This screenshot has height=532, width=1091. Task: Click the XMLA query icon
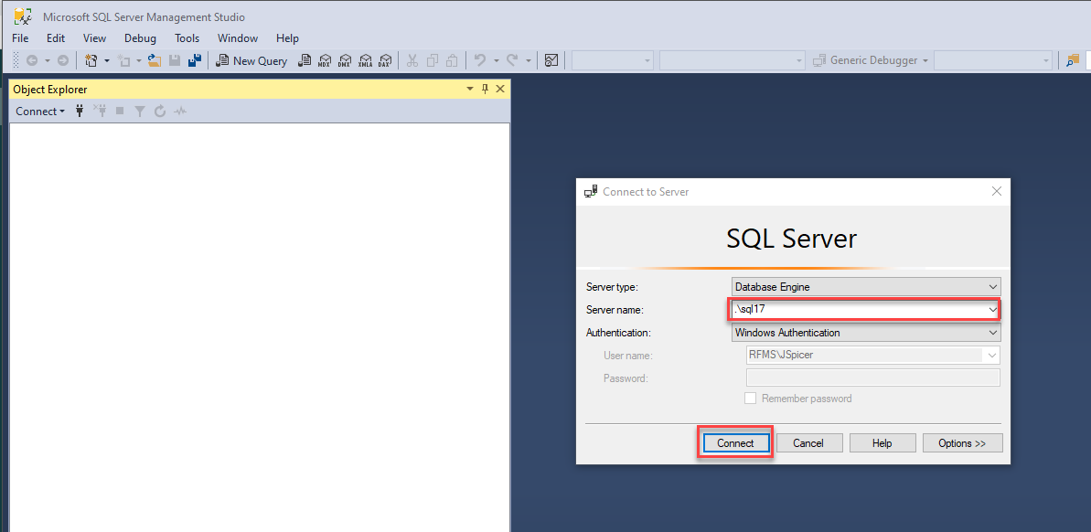tap(365, 60)
